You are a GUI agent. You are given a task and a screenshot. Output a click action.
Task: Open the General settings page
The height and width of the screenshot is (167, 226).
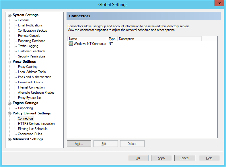23,20
